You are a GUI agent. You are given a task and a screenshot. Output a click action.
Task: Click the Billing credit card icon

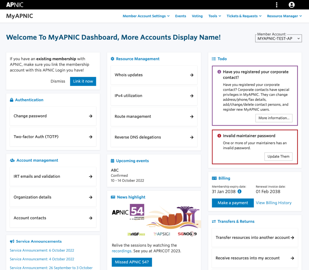214,178
